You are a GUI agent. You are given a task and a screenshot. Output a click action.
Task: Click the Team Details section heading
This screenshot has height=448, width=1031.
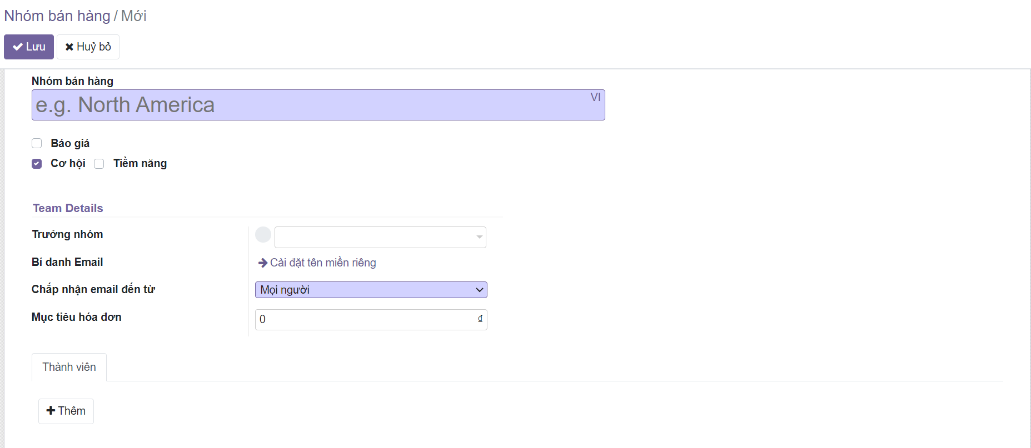[x=68, y=208]
